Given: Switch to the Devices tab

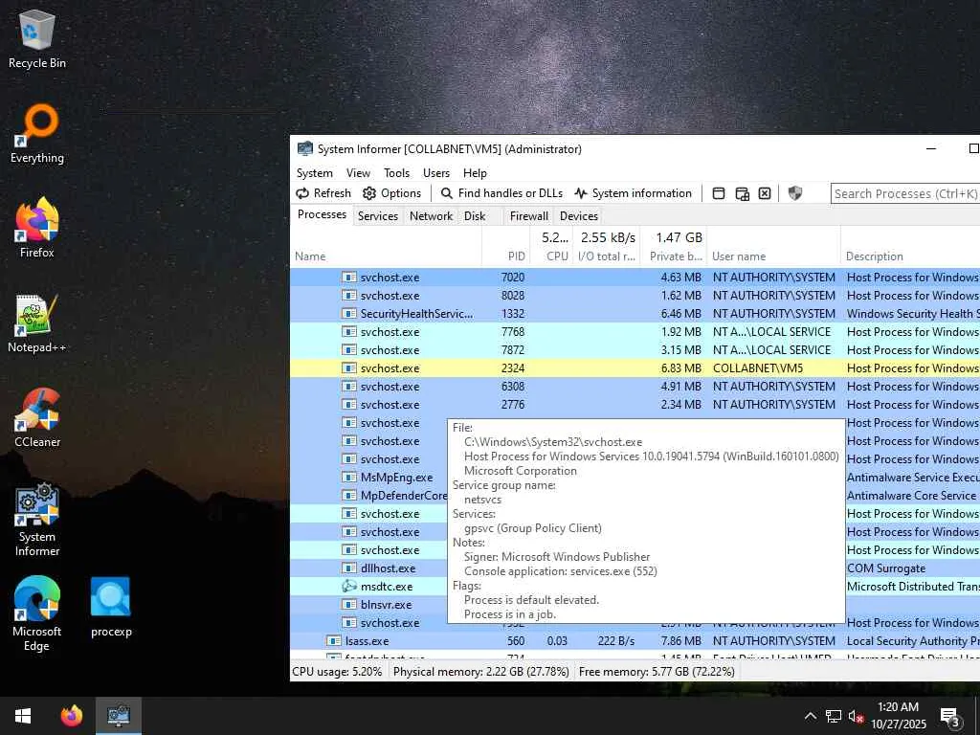Looking at the screenshot, I should pyautogui.click(x=579, y=216).
